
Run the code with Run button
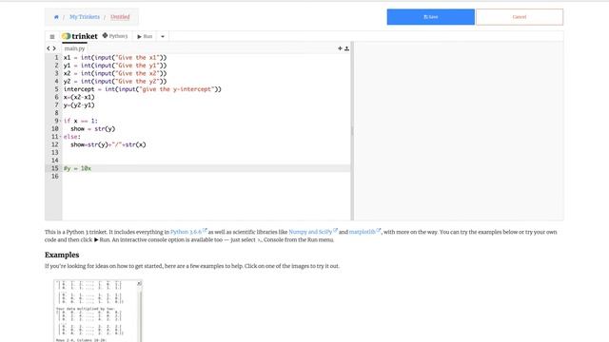145,36
